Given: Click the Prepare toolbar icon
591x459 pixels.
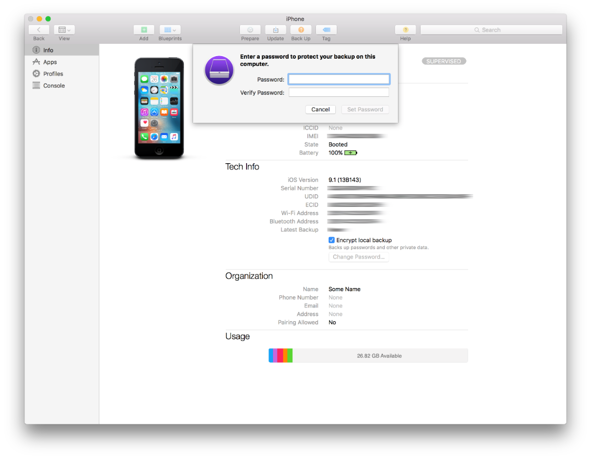Looking at the screenshot, I should click(250, 30).
